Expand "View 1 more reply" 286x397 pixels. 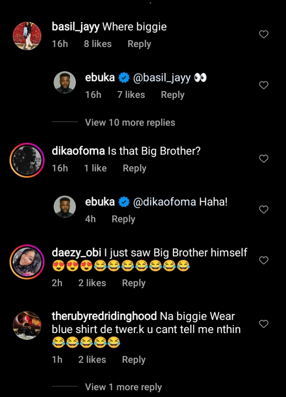(x=123, y=387)
